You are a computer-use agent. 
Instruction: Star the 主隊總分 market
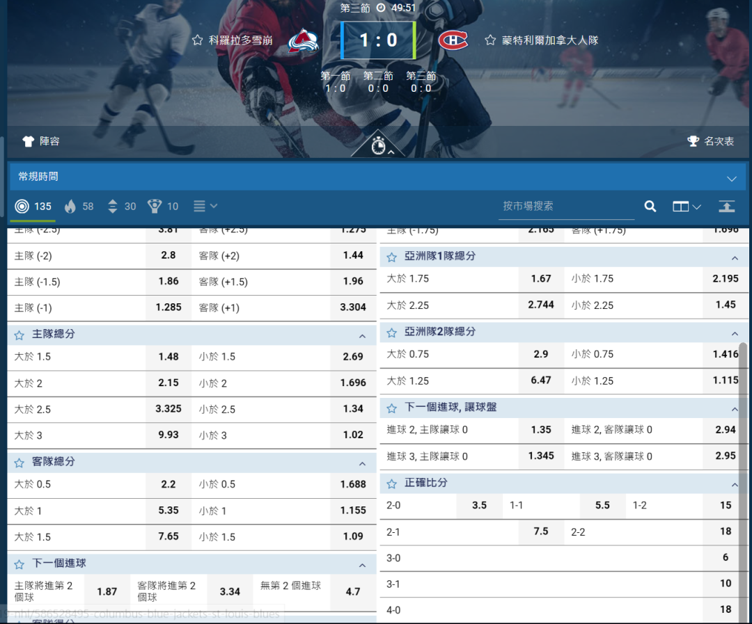19,335
